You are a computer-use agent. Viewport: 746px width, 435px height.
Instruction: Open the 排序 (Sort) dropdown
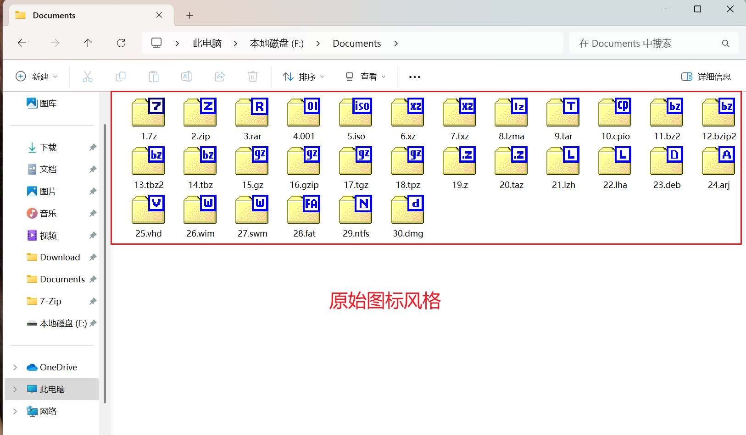tap(304, 77)
